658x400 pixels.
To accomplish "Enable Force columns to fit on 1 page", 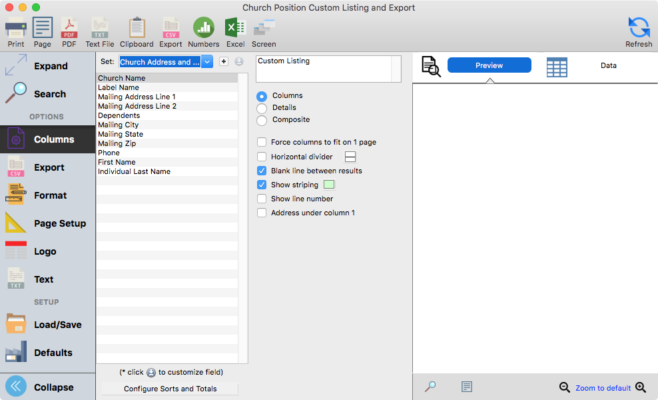I will [262, 142].
